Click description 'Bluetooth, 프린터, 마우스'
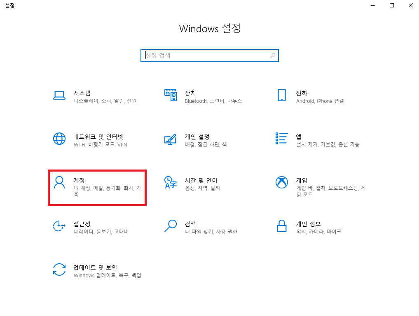 tap(213, 101)
